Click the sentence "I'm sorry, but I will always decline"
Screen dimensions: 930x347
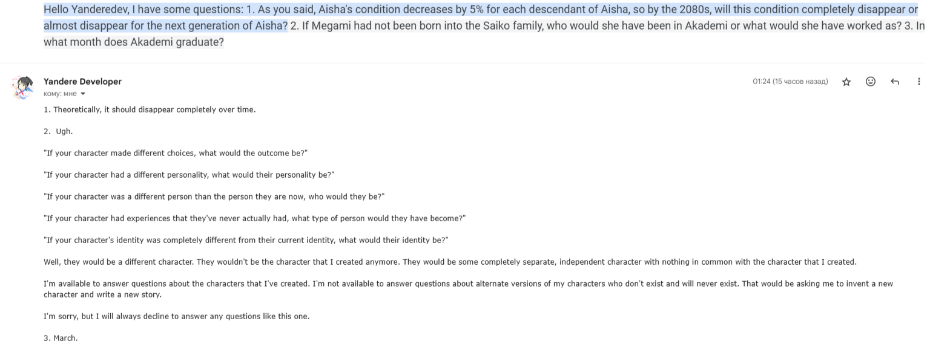point(176,316)
